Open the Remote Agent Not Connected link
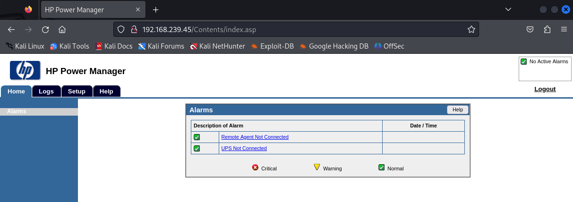The width and height of the screenshot is (573, 202). coord(255,137)
